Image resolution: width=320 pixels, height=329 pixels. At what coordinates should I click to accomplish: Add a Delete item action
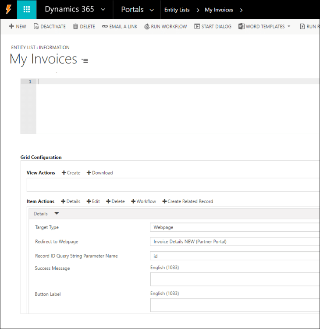(x=116, y=201)
